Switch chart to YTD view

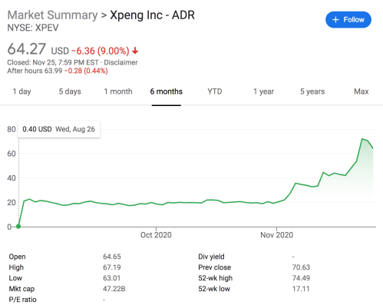215,91
